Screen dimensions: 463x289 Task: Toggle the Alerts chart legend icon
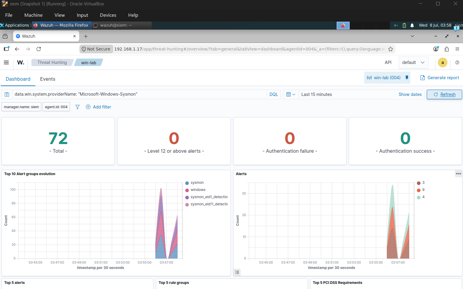point(237,272)
